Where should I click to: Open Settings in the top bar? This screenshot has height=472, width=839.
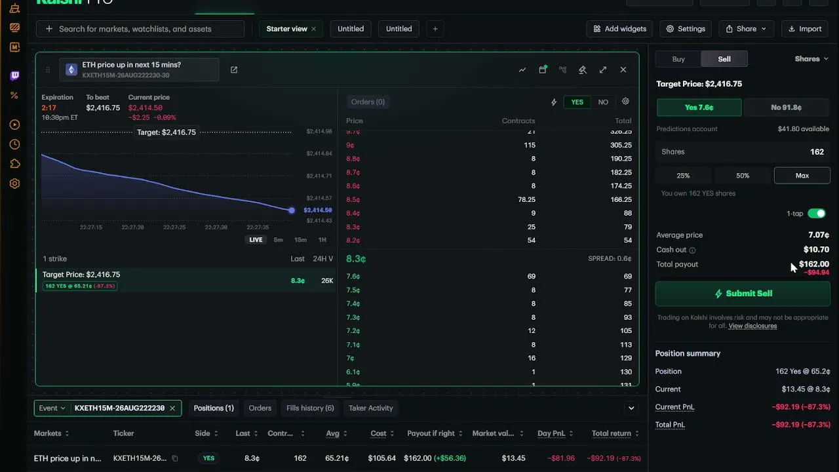click(x=686, y=29)
